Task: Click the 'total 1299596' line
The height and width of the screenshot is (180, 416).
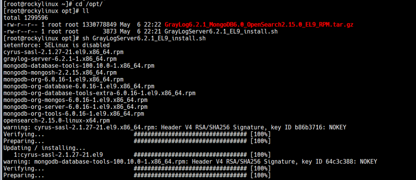Action: [26, 18]
